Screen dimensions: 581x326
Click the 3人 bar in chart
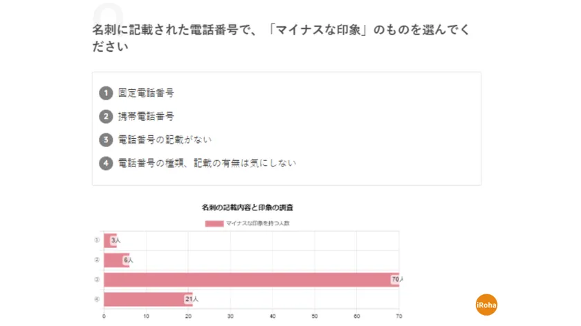click(x=109, y=240)
